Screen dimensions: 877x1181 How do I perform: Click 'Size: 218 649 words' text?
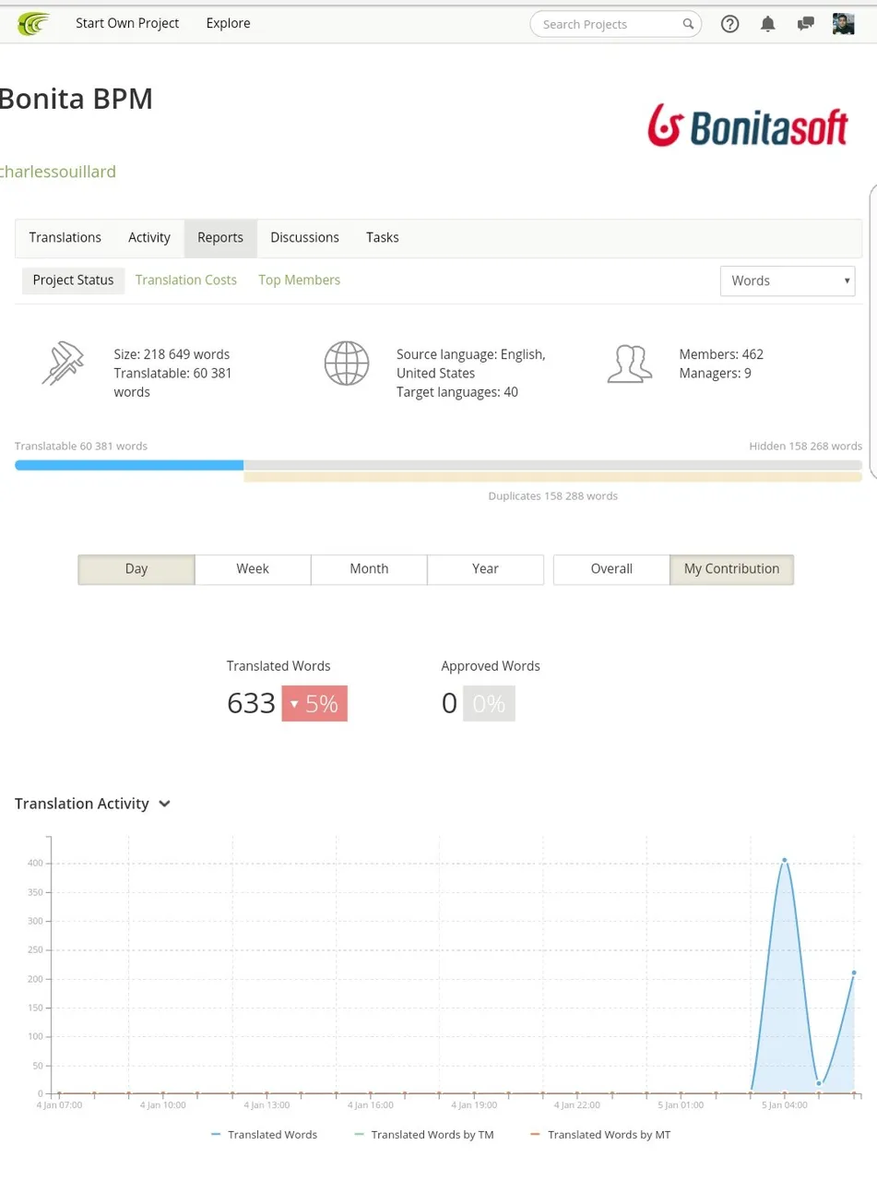[x=172, y=354]
